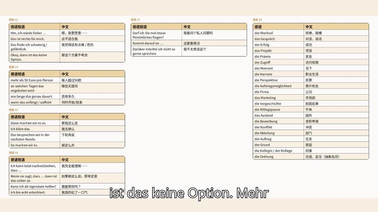This screenshot has height=212, width=378.
Task: Click the word 'der Grund'
Action: [262, 145]
